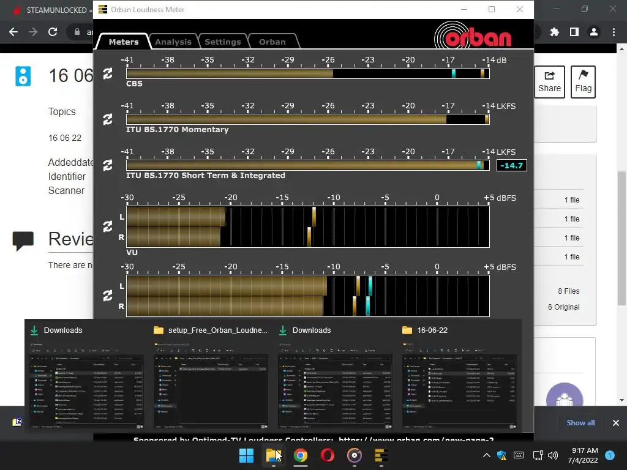The image size is (627, 470).
Task: Switch to the Meters tab
Action: tap(124, 42)
